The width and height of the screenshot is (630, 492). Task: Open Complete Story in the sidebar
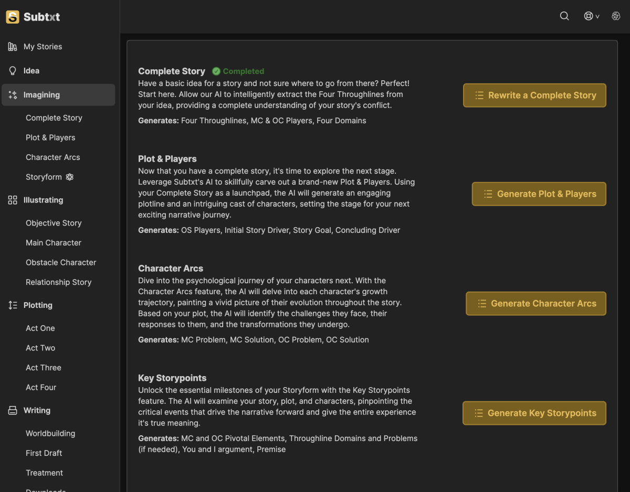pos(54,118)
